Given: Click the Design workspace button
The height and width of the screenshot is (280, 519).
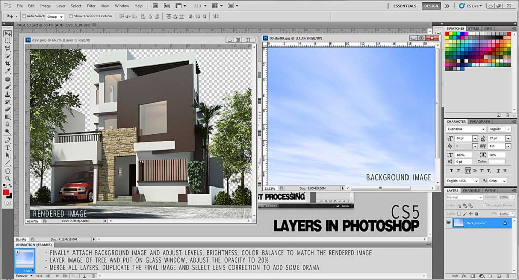Looking at the screenshot, I should [x=431, y=6].
